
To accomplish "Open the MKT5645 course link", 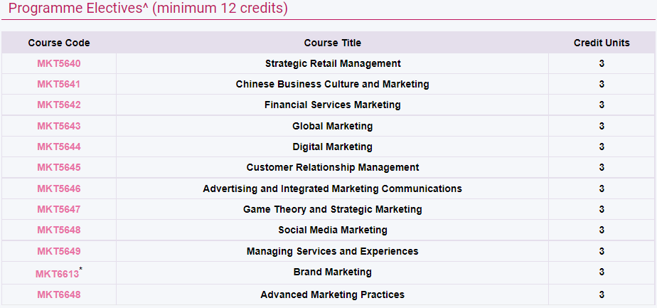I will point(58,168).
